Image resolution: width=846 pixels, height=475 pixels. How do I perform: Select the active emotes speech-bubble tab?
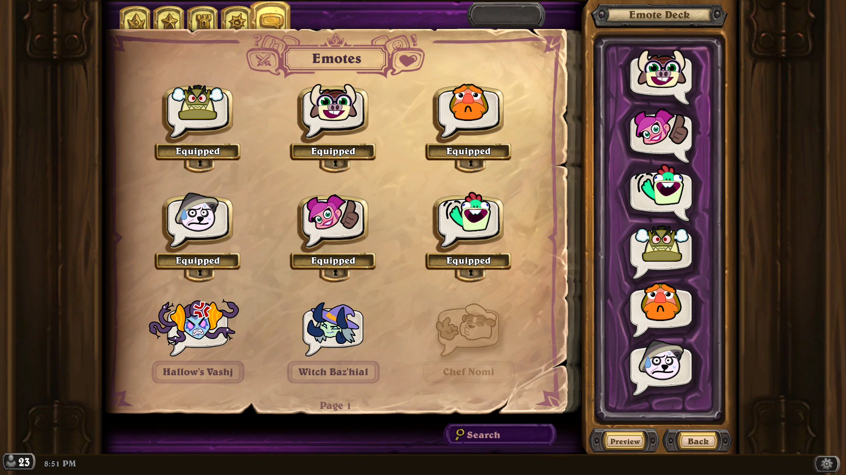click(x=271, y=17)
